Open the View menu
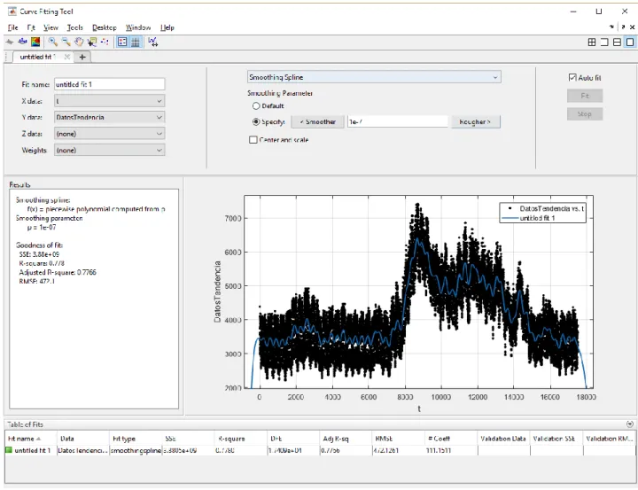This screenshot has width=638, height=490. pyautogui.click(x=51, y=27)
